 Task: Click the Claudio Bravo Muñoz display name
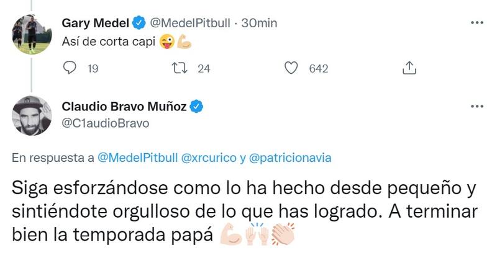(x=124, y=107)
